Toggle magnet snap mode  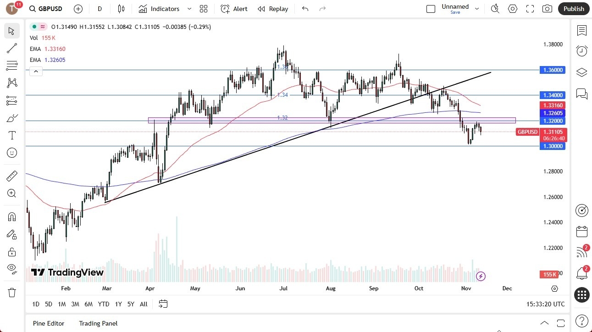click(x=12, y=216)
